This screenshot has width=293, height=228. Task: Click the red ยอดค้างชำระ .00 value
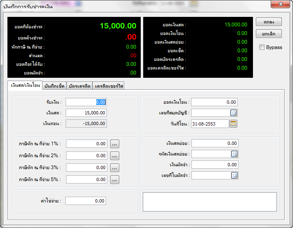[131, 37]
